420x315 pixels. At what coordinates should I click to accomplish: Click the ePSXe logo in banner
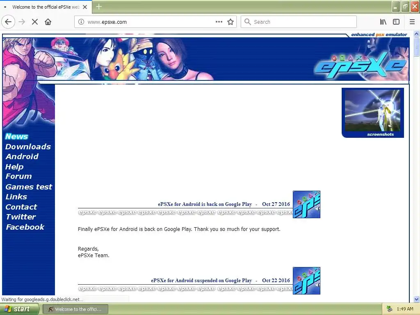tap(360, 65)
